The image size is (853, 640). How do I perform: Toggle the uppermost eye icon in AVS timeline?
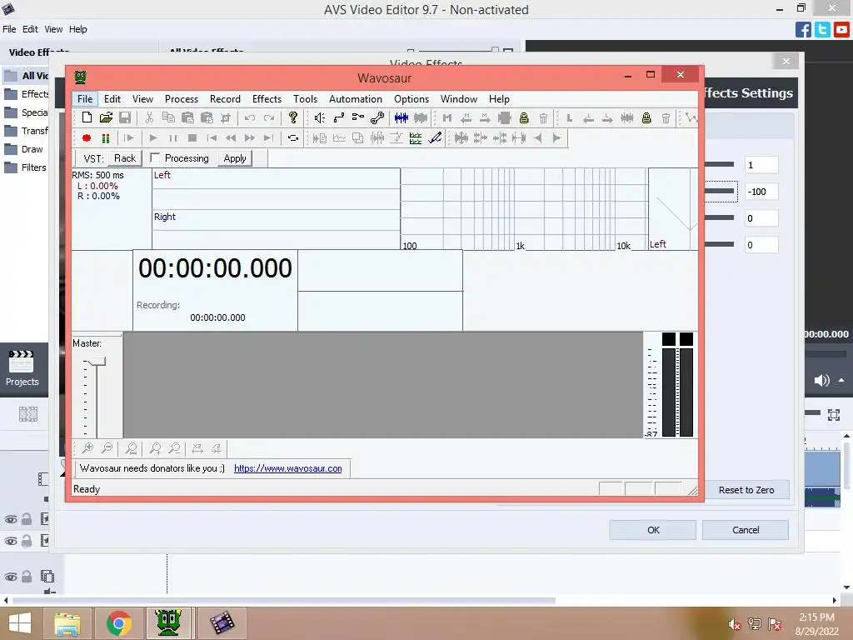(10, 519)
